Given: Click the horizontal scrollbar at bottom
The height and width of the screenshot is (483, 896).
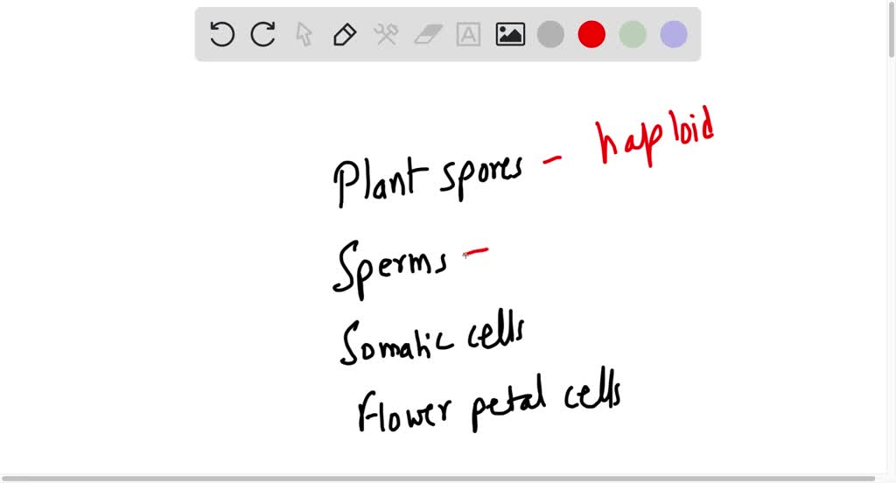Looking at the screenshot, I should tap(438, 479).
